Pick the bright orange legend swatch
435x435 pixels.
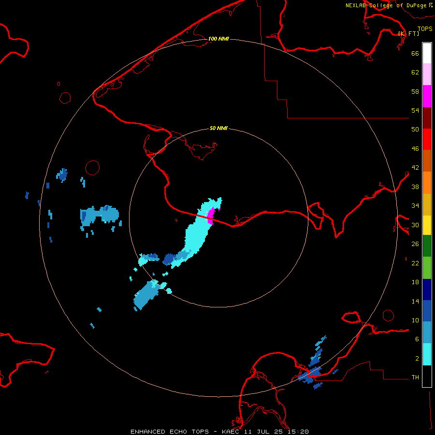click(x=427, y=182)
